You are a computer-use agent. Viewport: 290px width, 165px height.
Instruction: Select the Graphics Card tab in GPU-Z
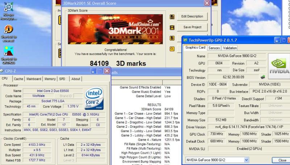click(195, 47)
